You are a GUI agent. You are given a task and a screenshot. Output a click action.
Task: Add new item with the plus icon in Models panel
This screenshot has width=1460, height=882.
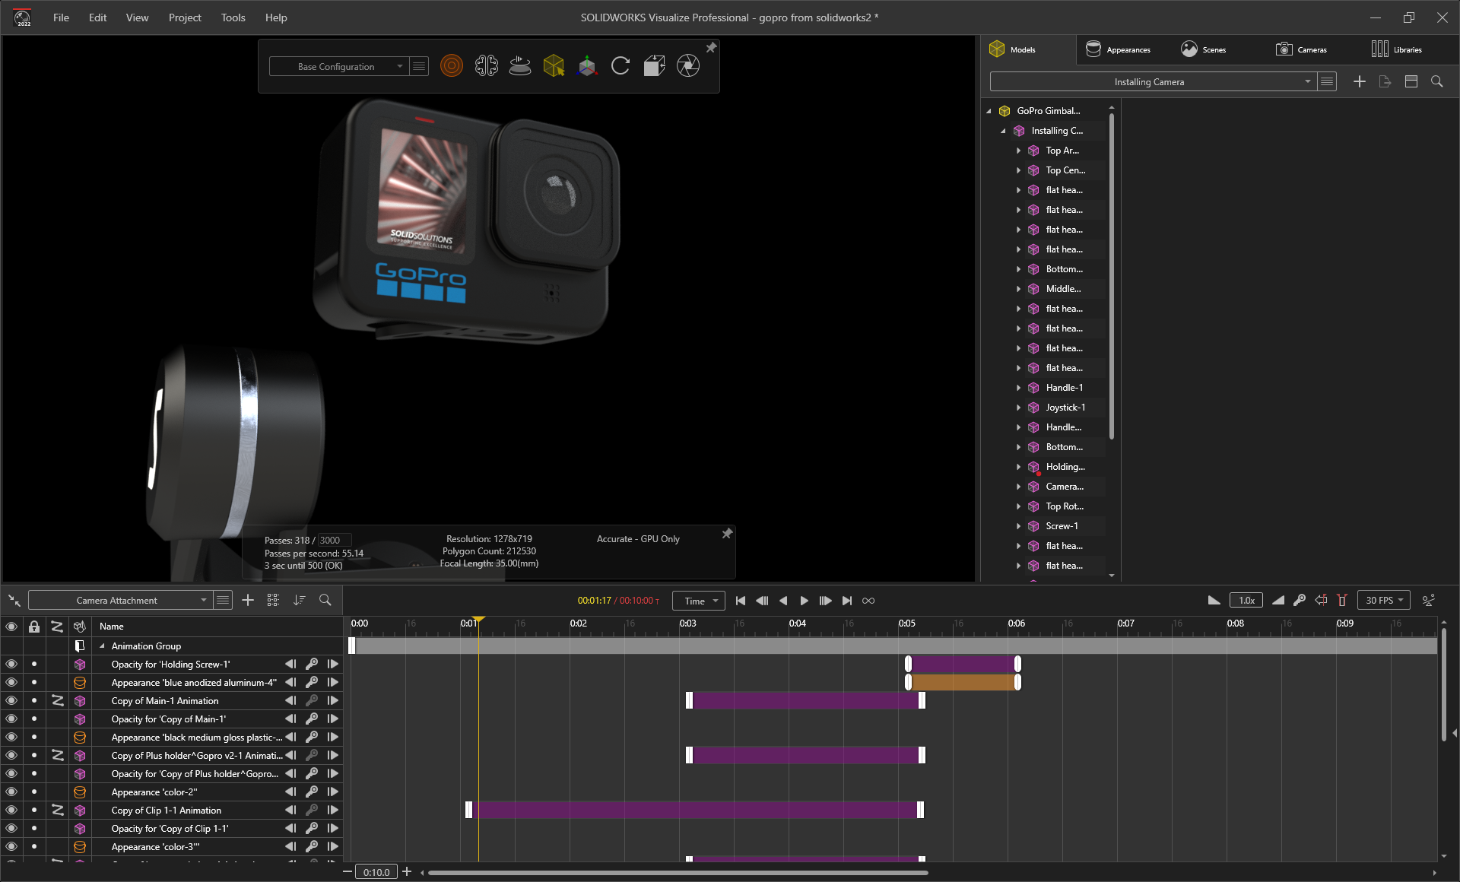coord(1360,81)
